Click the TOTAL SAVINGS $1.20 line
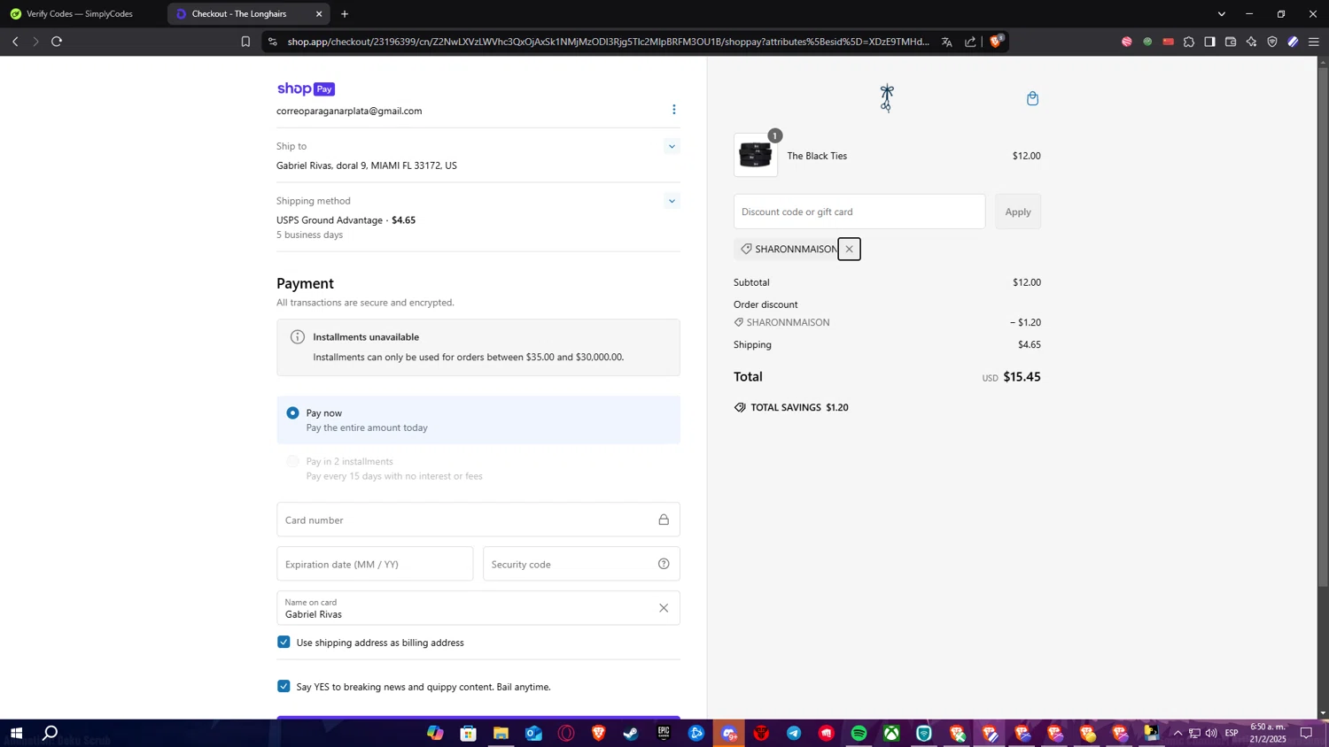The height and width of the screenshot is (747, 1329). [791, 407]
